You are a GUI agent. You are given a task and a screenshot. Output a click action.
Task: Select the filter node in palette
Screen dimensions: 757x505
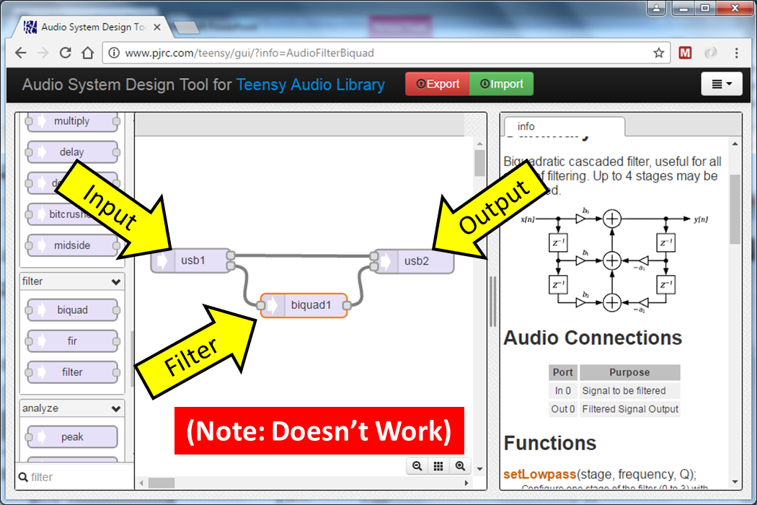click(72, 372)
